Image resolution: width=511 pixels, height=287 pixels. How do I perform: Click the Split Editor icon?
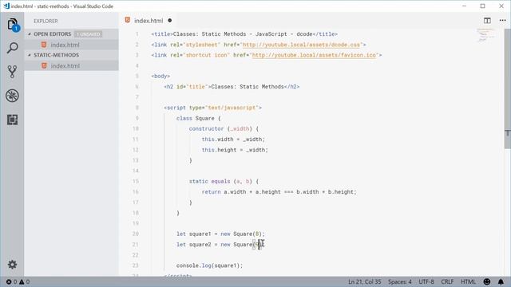[487, 21]
